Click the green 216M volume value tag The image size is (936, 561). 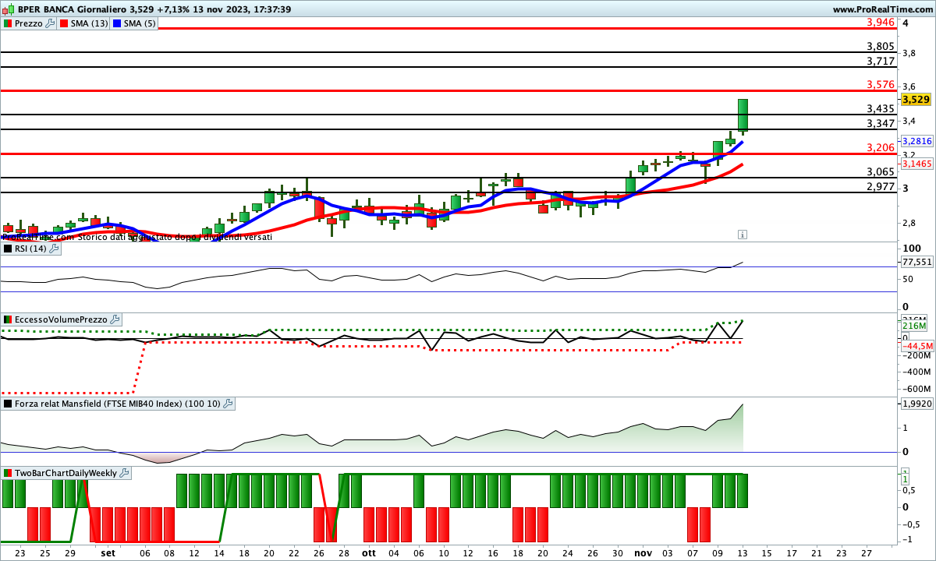[x=913, y=326]
